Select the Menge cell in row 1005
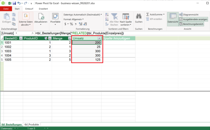Image resolution: width=210 pixels, height=130 pixels. 62,60
